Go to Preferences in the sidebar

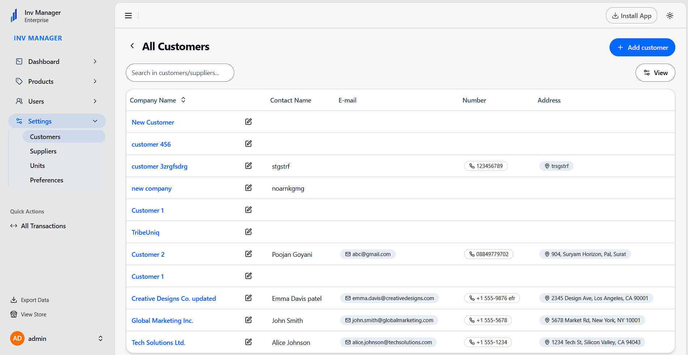pyautogui.click(x=47, y=180)
